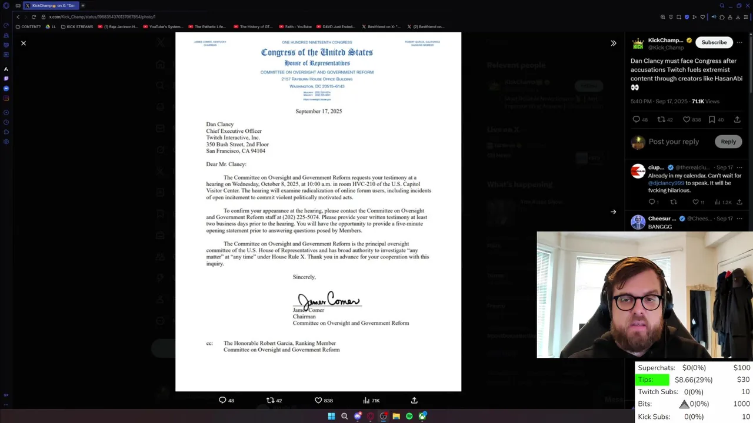This screenshot has height=423, width=753.
Task: Open the browser easy setup menu icon
Action: point(746,17)
